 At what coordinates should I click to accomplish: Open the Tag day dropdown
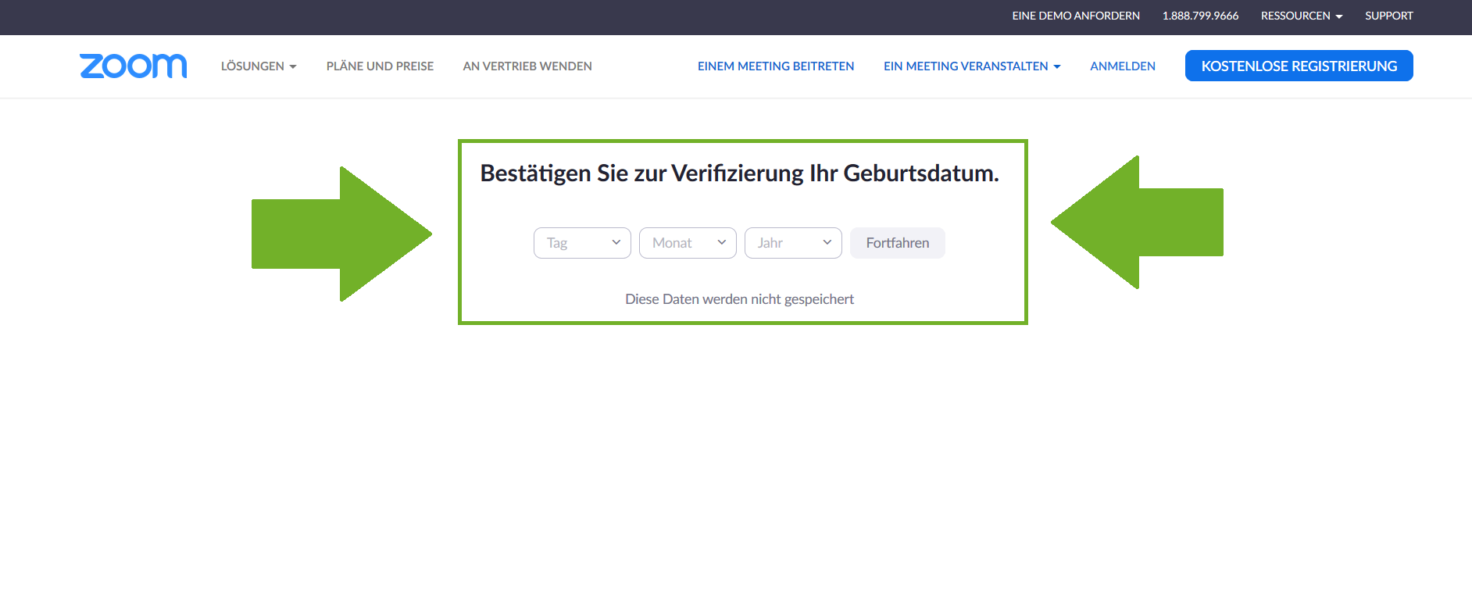pos(582,243)
